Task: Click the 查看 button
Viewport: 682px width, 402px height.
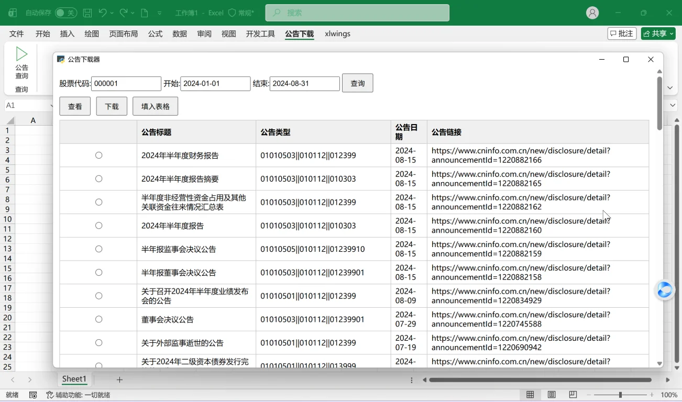Action: pyautogui.click(x=75, y=106)
